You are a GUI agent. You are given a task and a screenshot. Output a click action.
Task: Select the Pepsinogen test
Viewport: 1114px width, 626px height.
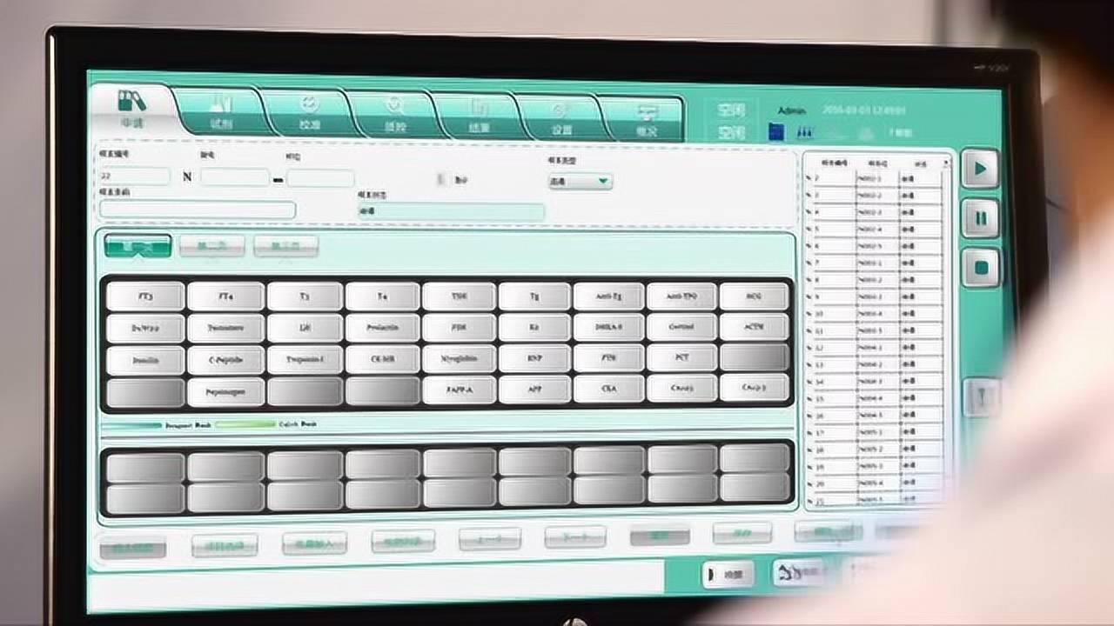coord(225,392)
